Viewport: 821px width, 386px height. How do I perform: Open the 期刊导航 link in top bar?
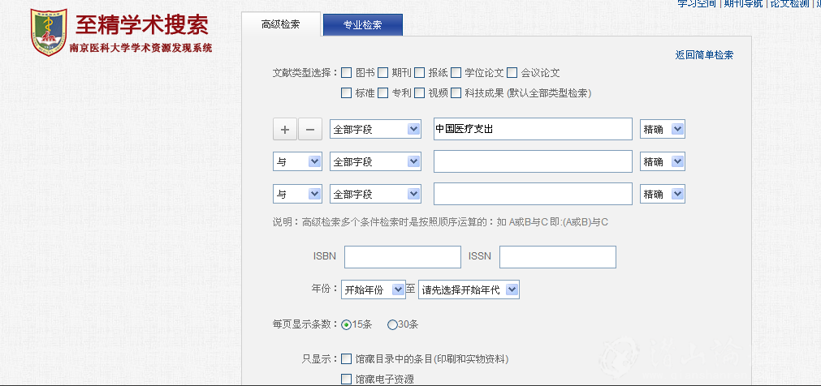click(x=743, y=3)
